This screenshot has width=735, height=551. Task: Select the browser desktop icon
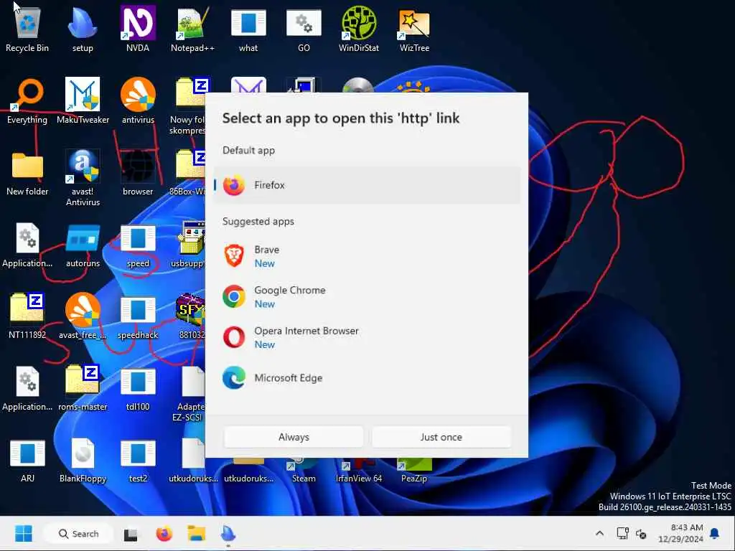pyautogui.click(x=138, y=172)
